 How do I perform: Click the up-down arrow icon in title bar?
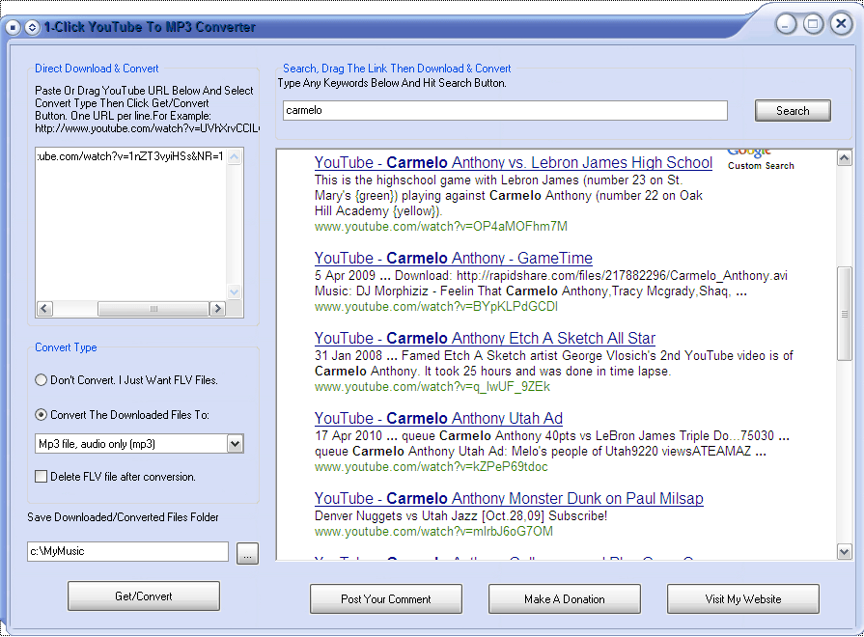[x=32, y=27]
